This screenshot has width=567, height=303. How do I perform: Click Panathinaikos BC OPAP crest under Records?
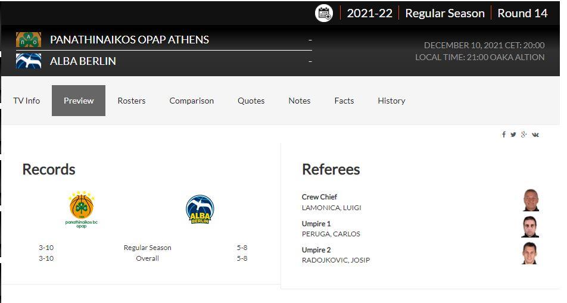pos(82,210)
